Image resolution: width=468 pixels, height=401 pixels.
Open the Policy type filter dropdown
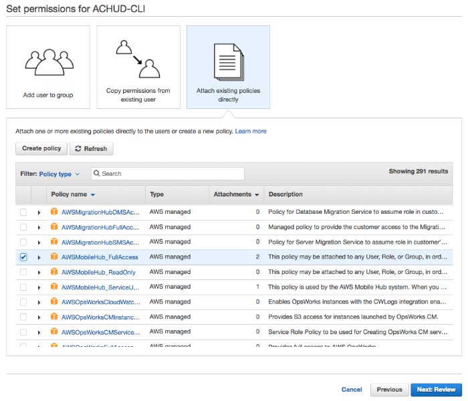coord(59,174)
